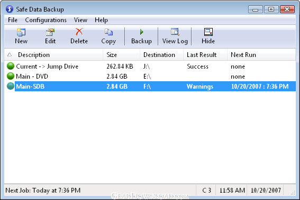Click the C 3 status bar panel
Image resolution: width=300 pixels, height=200 pixels.
206,191
